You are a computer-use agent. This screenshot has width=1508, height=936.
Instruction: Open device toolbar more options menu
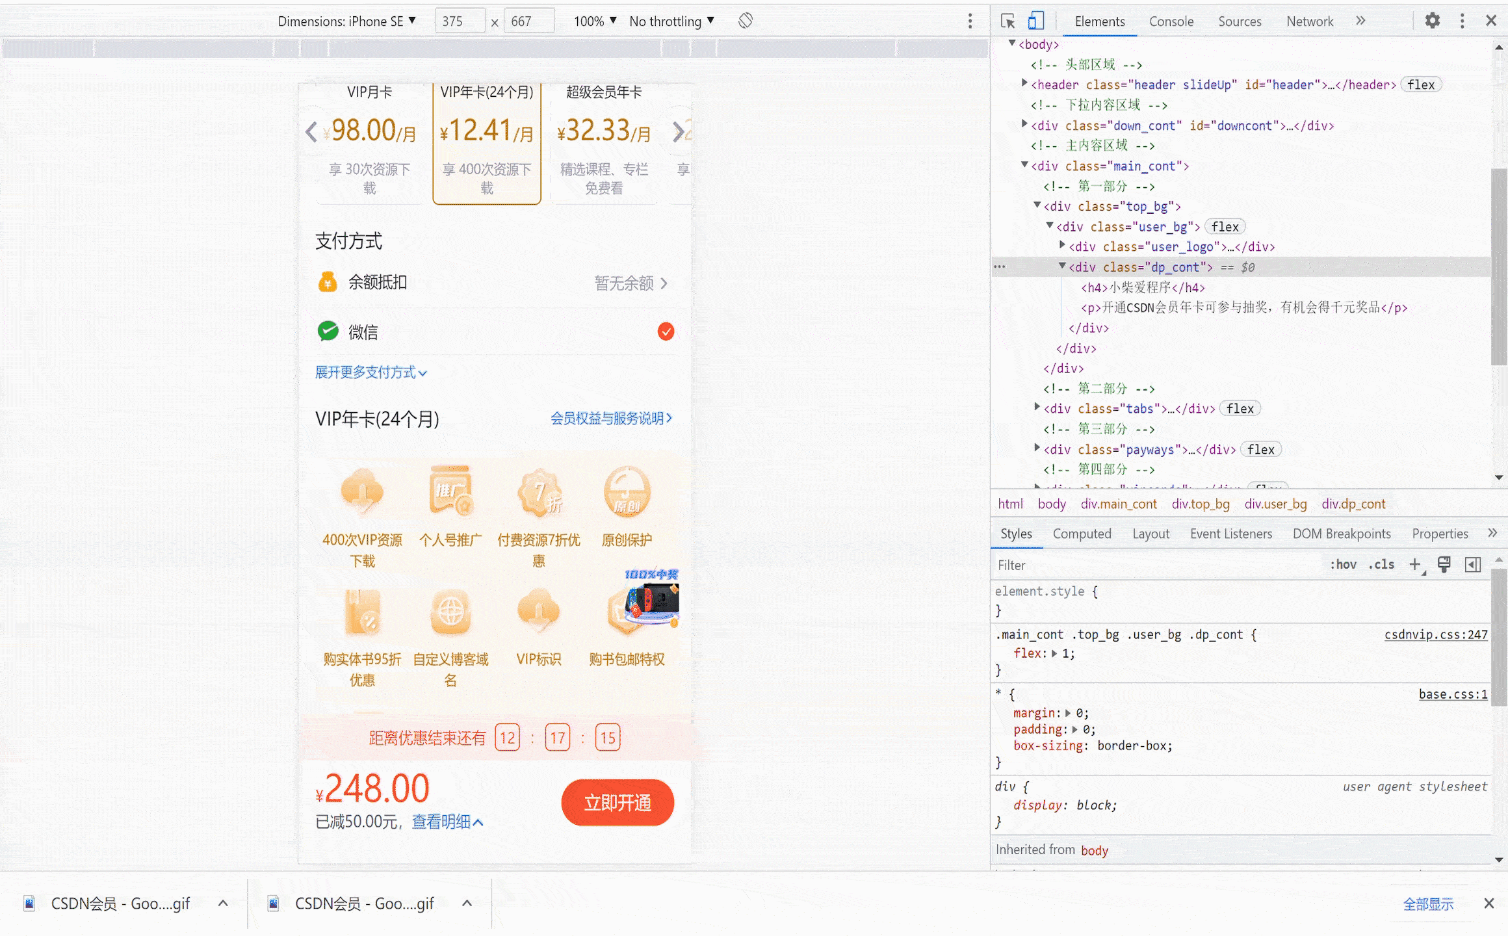click(970, 21)
